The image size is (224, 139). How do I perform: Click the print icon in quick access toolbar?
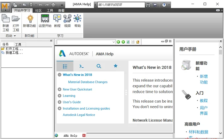[x=53, y=5]
